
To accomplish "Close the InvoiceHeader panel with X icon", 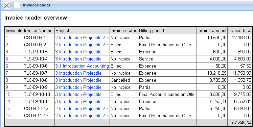I will coord(7,5).
